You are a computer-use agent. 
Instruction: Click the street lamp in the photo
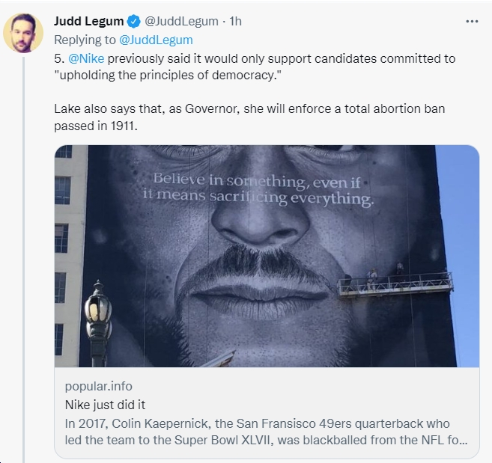(x=98, y=323)
